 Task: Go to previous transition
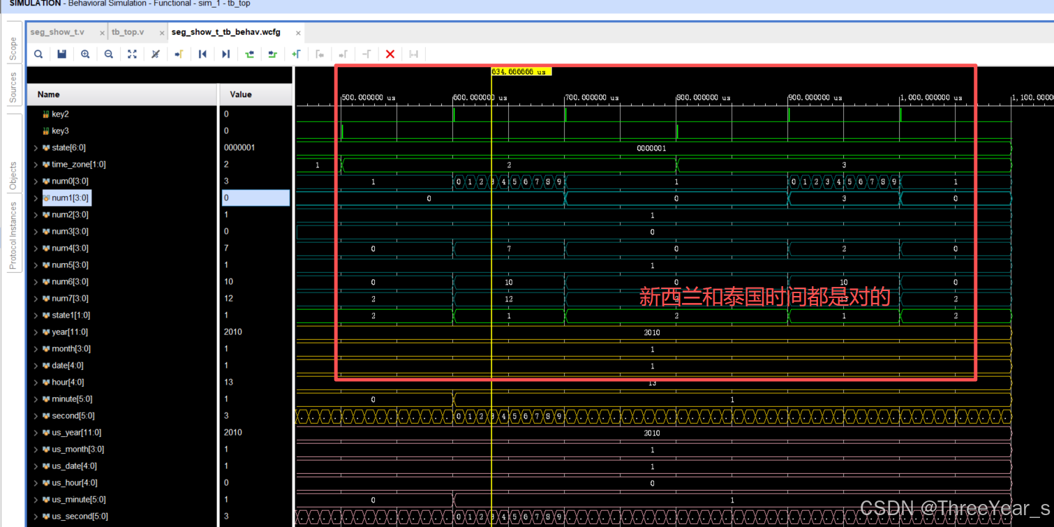(x=249, y=54)
